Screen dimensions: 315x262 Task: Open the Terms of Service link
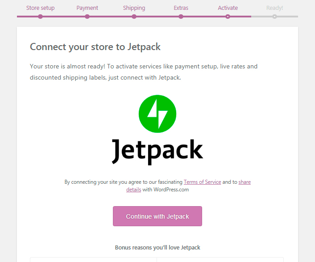(202, 182)
